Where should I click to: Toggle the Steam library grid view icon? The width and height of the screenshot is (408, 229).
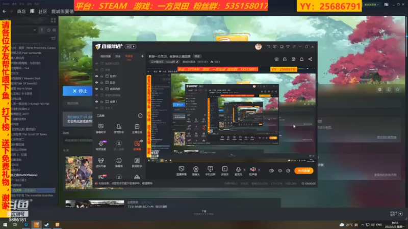coord(54,20)
